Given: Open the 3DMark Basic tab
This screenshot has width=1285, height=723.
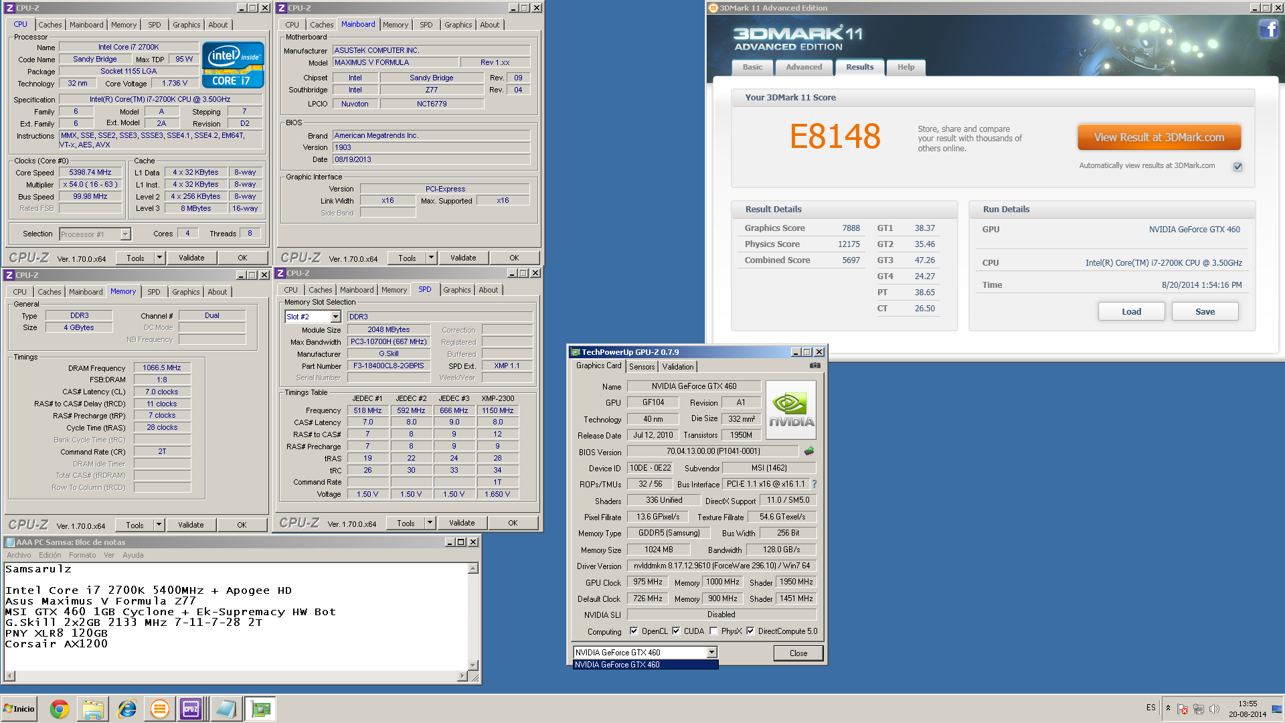Looking at the screenshot, I should coord(752,67).
